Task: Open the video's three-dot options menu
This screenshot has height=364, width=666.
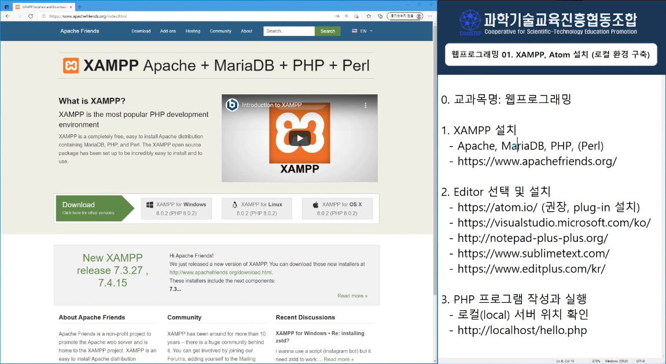Action: pyautogui.click(x=365, y=105)
